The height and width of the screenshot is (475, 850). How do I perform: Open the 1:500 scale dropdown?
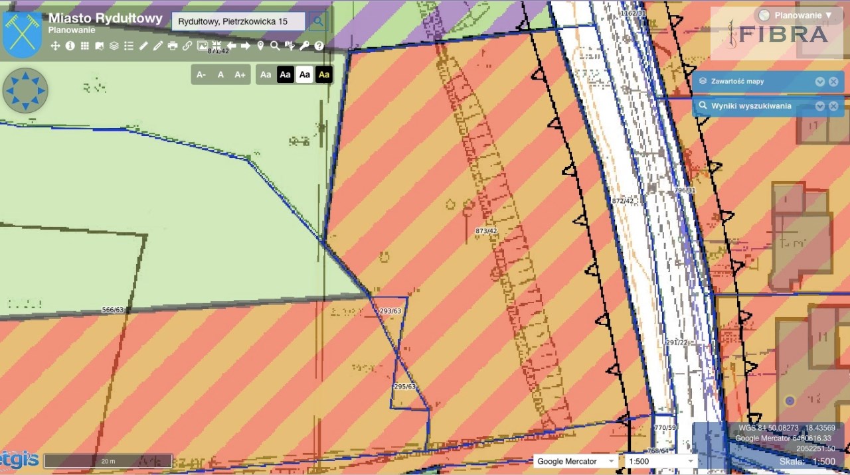point(659,461)
